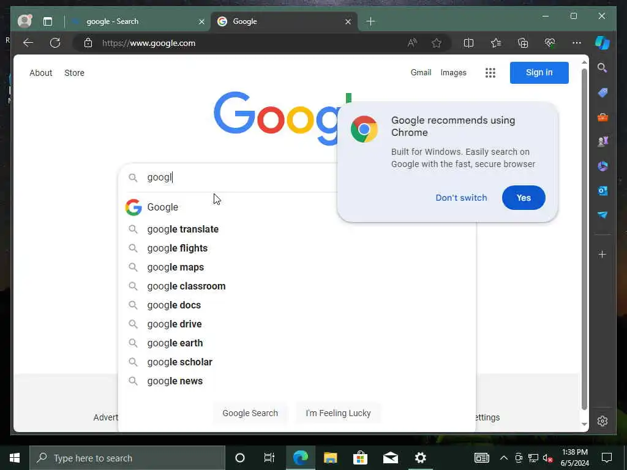Select the "google classroom" suggestion
This screenshot has width=627, height=470.
297,286
